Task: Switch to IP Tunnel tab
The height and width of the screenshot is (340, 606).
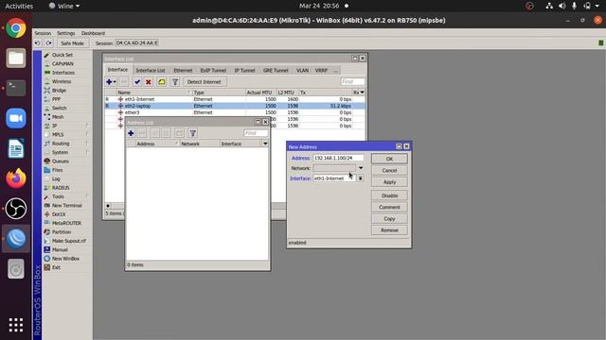Action: pyautogui.click(x=244, y=71)
